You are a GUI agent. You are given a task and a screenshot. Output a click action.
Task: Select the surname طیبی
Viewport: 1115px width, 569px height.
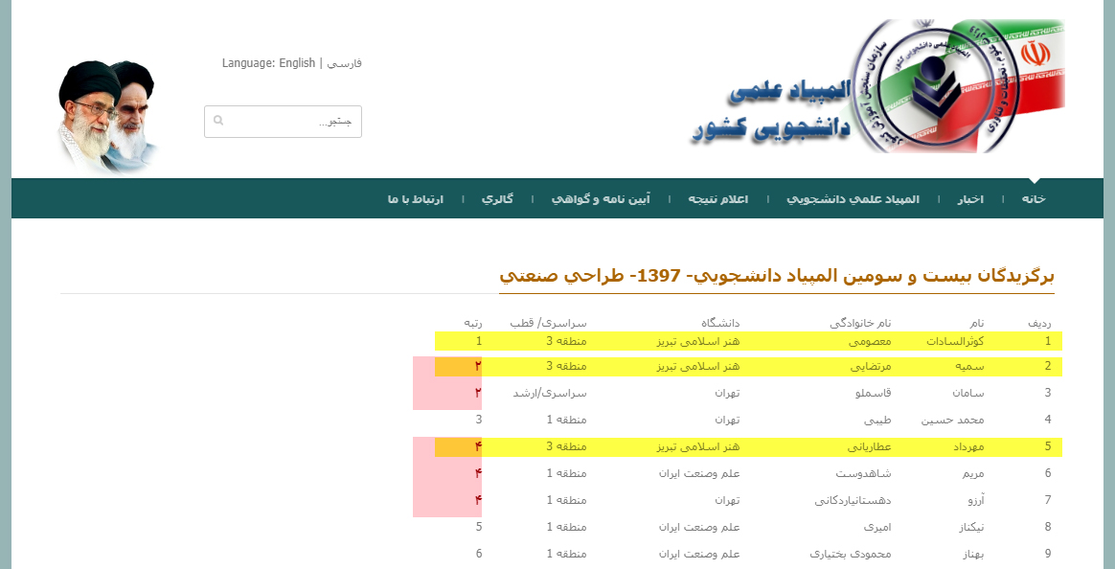point(877,420)
